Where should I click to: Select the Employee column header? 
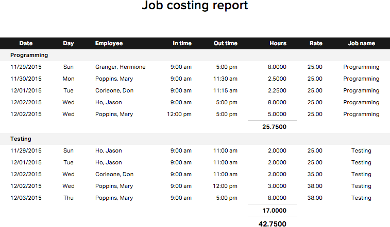tap(109, 44)
